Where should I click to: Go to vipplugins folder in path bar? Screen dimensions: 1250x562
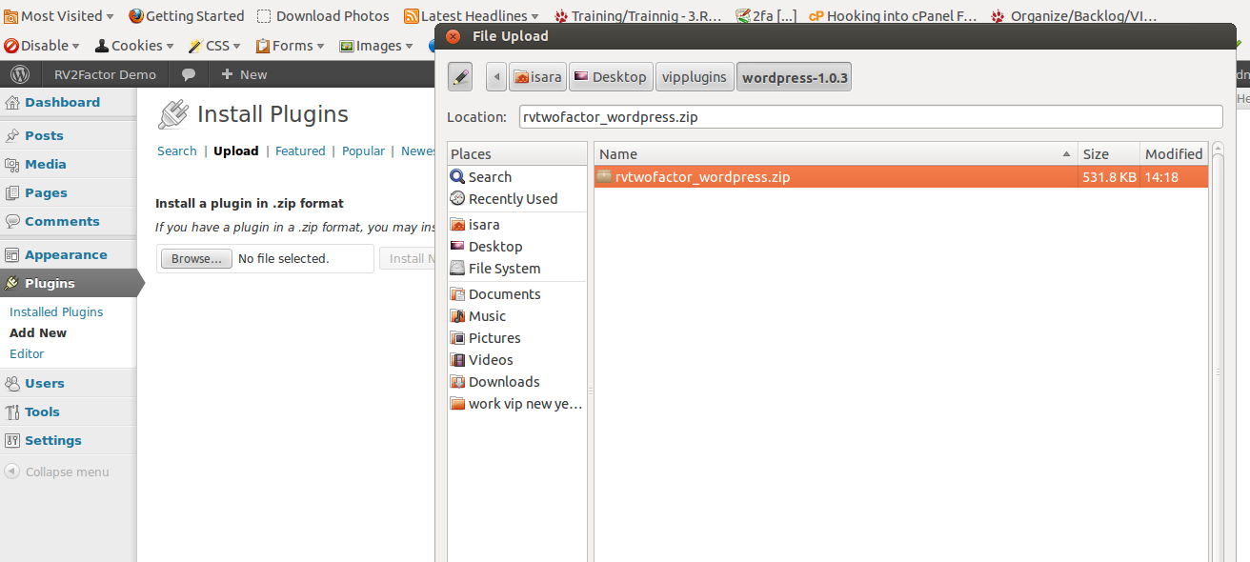pos(695,77)
